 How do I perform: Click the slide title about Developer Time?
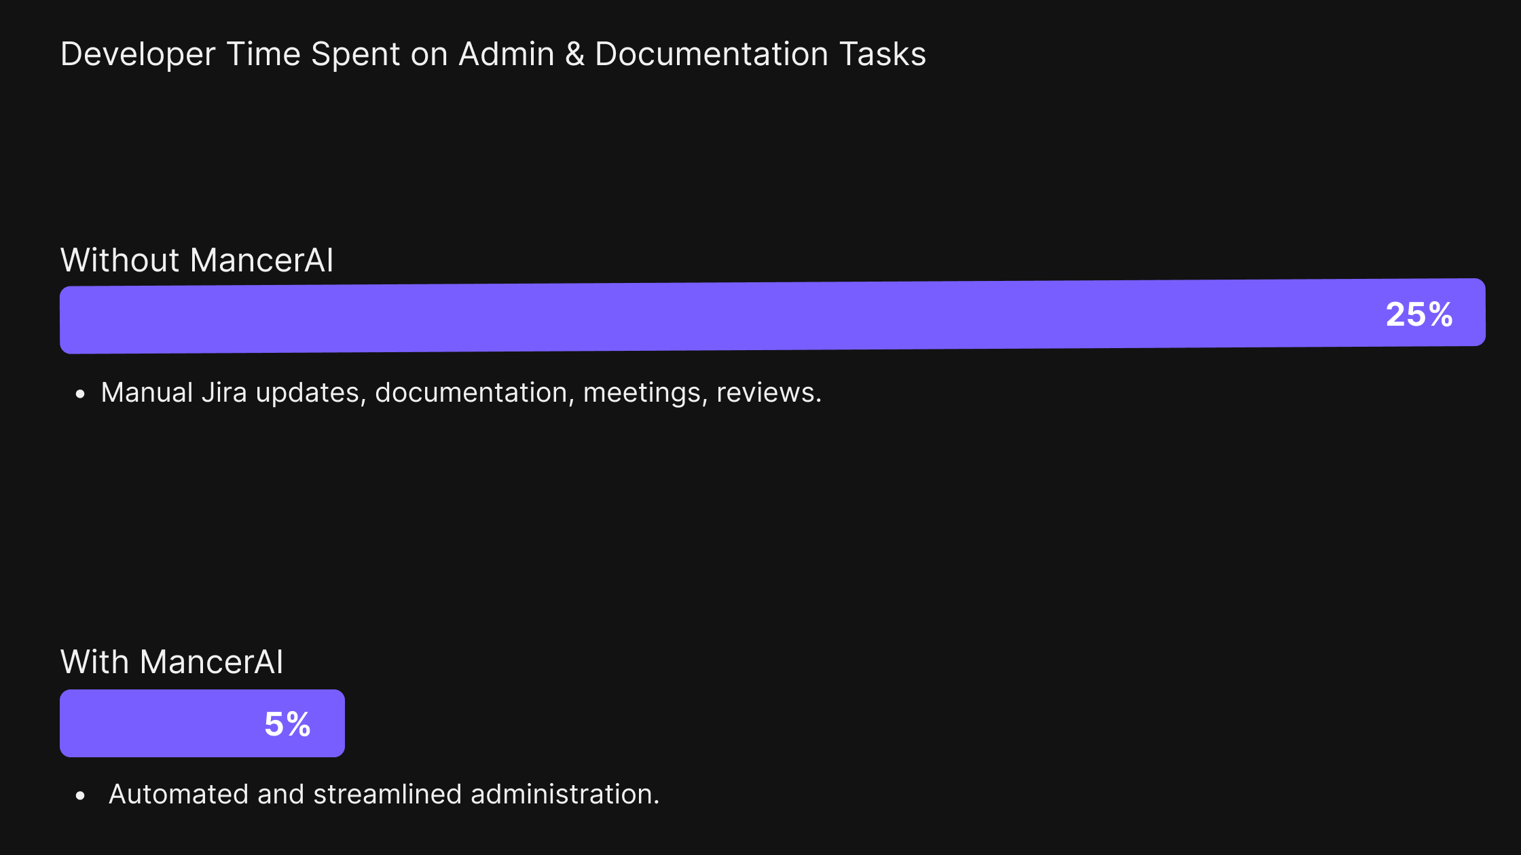point(493,54)
